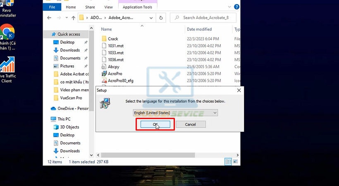Viewport: 339px width, 186px height.
Task: Switch to the Home ribbon tab
Action: (x=71, y=7)
